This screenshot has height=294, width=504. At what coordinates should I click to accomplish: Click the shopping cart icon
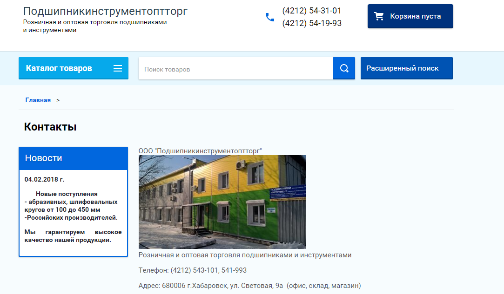click(379, 16)
